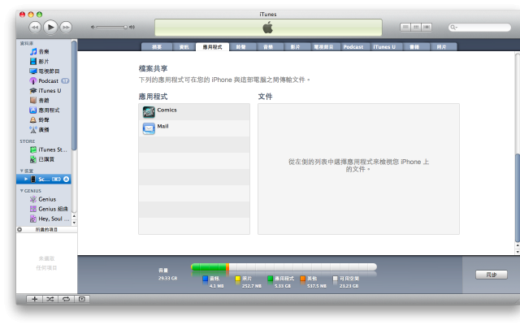Select the iPhone device in sidebar

tap(43, 179)
